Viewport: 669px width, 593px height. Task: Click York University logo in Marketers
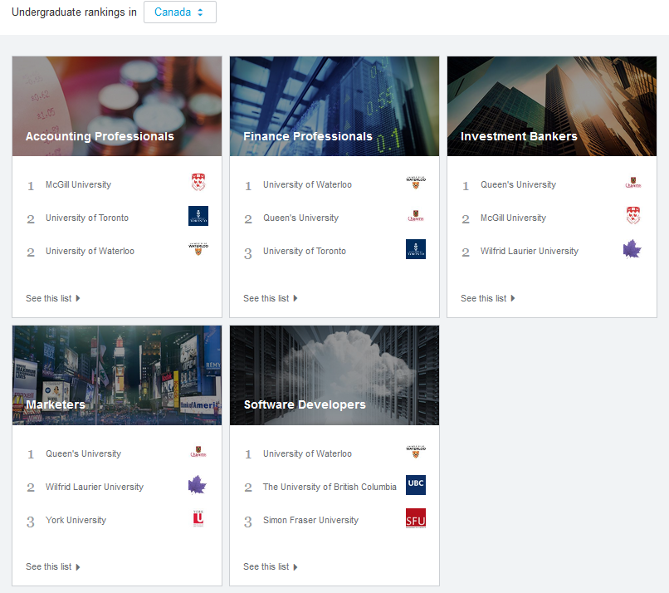click(x=198, y=518)
